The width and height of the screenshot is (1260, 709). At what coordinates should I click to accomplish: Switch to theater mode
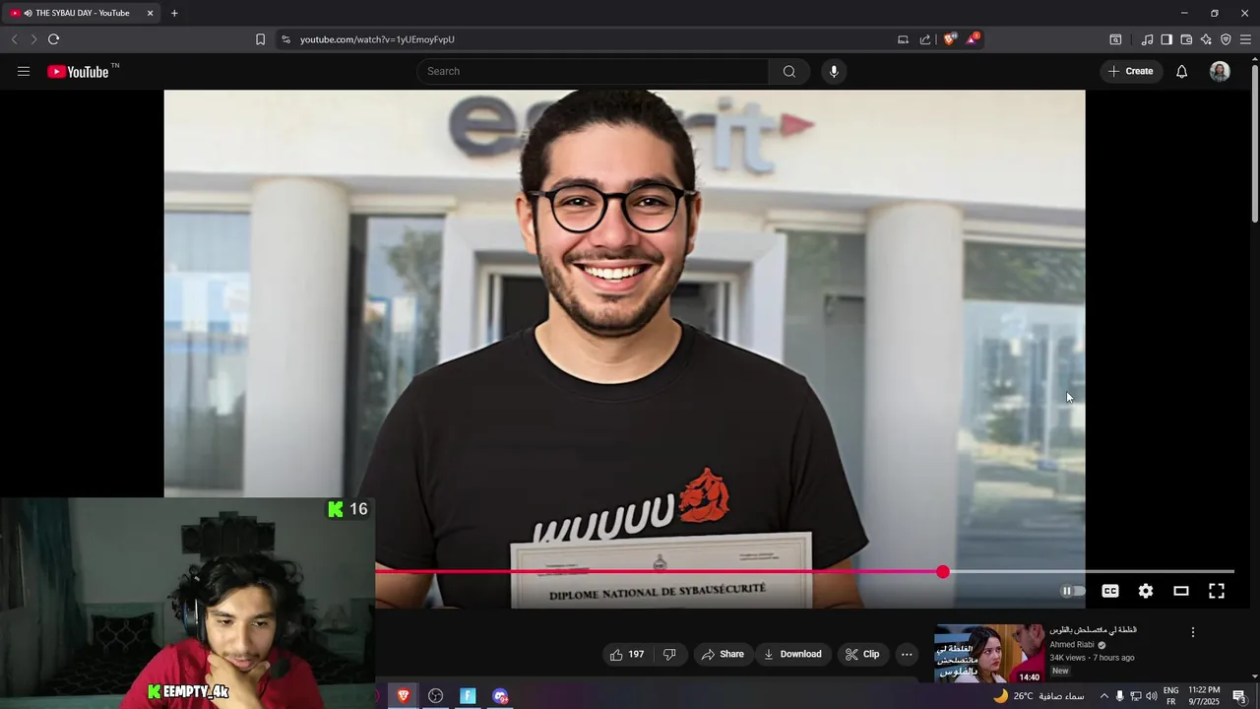1181,591
